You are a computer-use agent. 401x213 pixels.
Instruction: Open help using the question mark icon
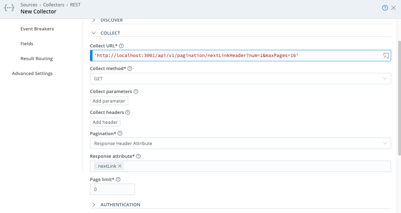[x=385, y=7]
